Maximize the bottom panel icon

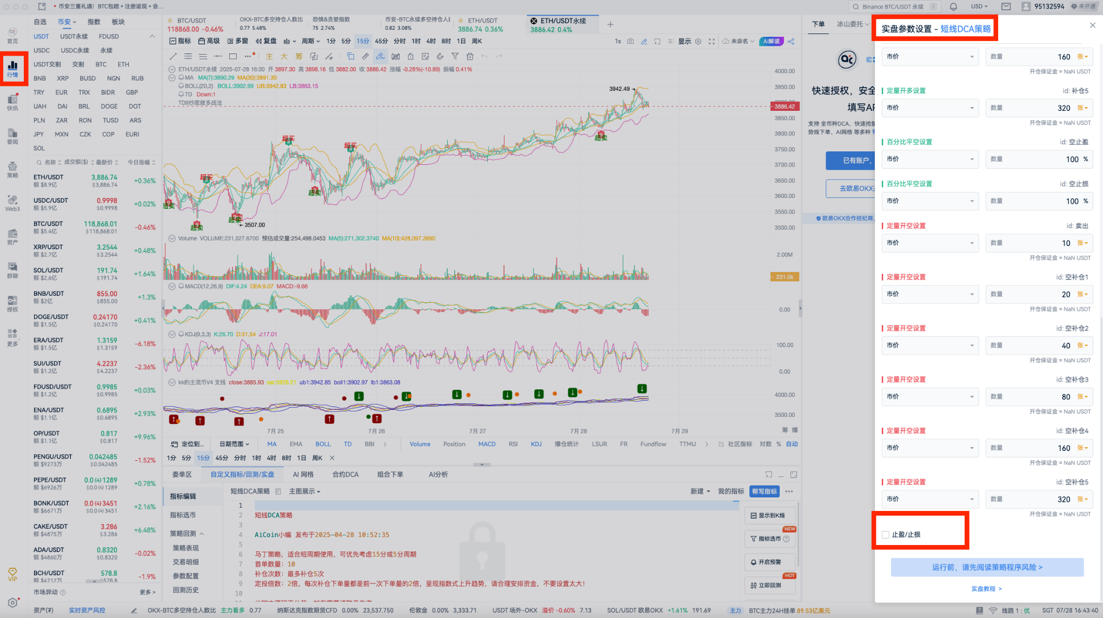coord(794,474)
